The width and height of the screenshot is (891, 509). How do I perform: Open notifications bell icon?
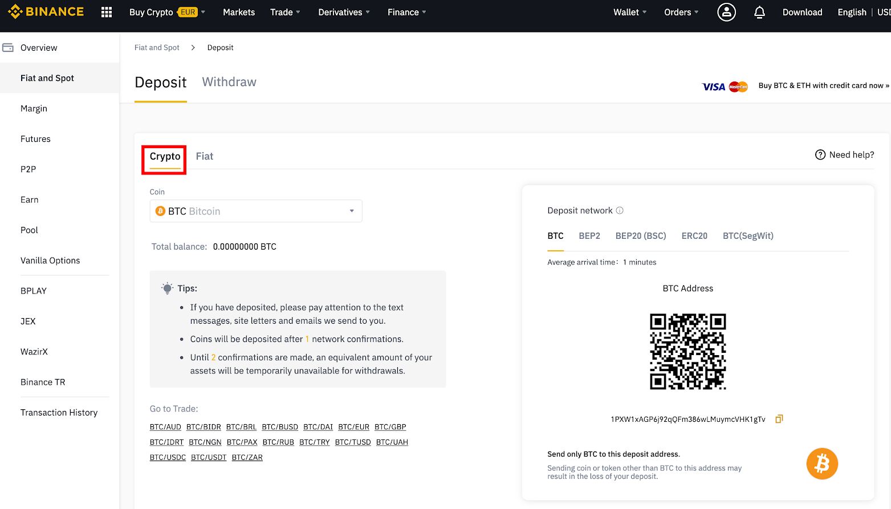coord(759,12)
